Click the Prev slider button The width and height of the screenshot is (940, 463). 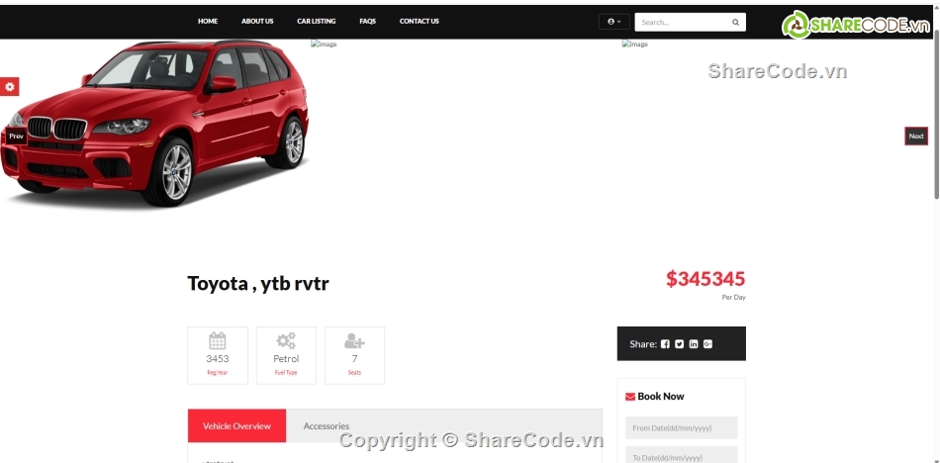(16, 137)
